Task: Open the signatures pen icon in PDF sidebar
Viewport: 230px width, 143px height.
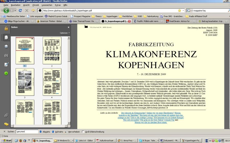Action: point(6,64)
